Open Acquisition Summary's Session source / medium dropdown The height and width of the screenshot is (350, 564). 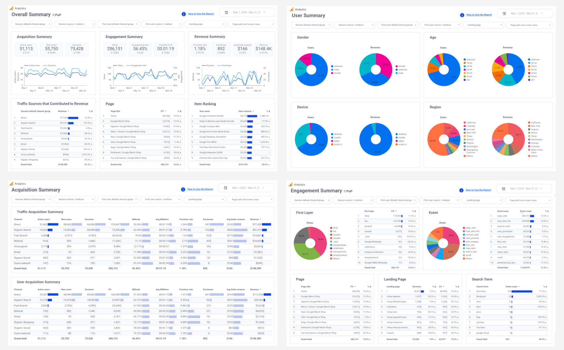coord(75,199)
